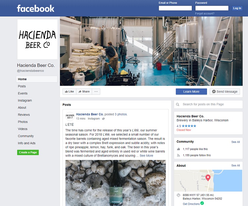Select the Home tab in sidebar

(37, 79)
